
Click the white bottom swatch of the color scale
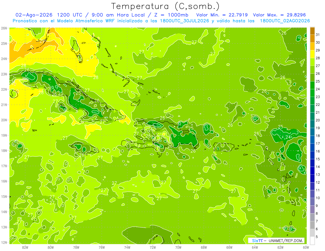(x=312, y=240)
